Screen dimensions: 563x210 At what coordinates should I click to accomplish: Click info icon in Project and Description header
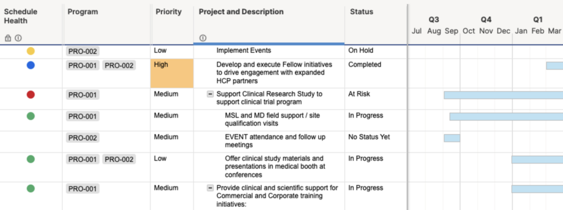point(203,38)
